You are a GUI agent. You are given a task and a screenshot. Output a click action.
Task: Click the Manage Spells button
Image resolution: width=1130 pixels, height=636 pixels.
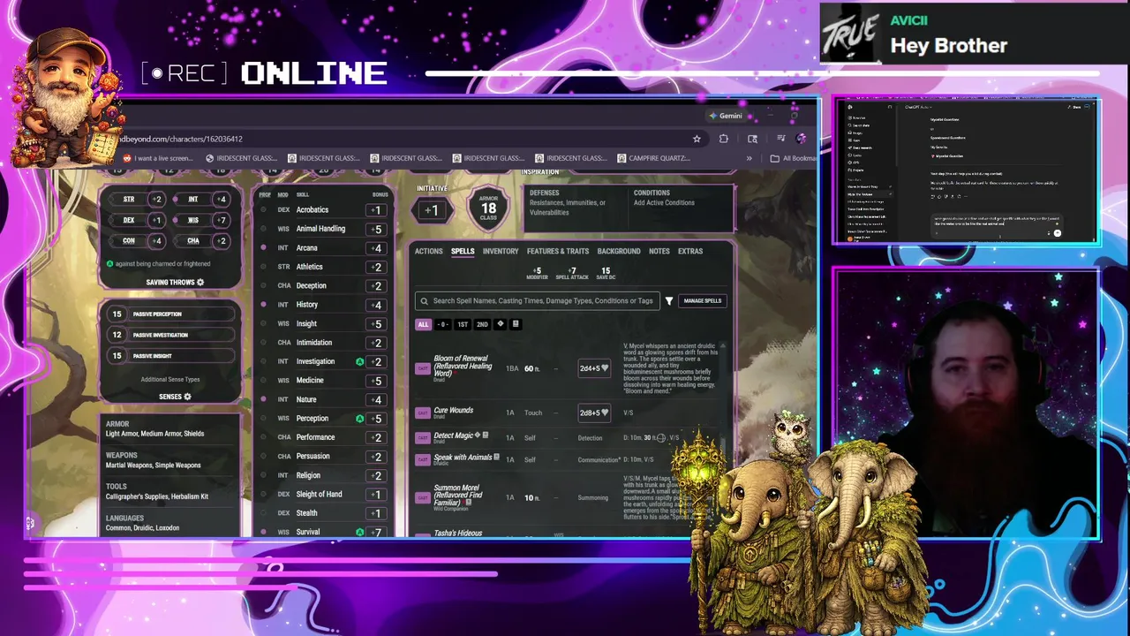tap(703, 301)
